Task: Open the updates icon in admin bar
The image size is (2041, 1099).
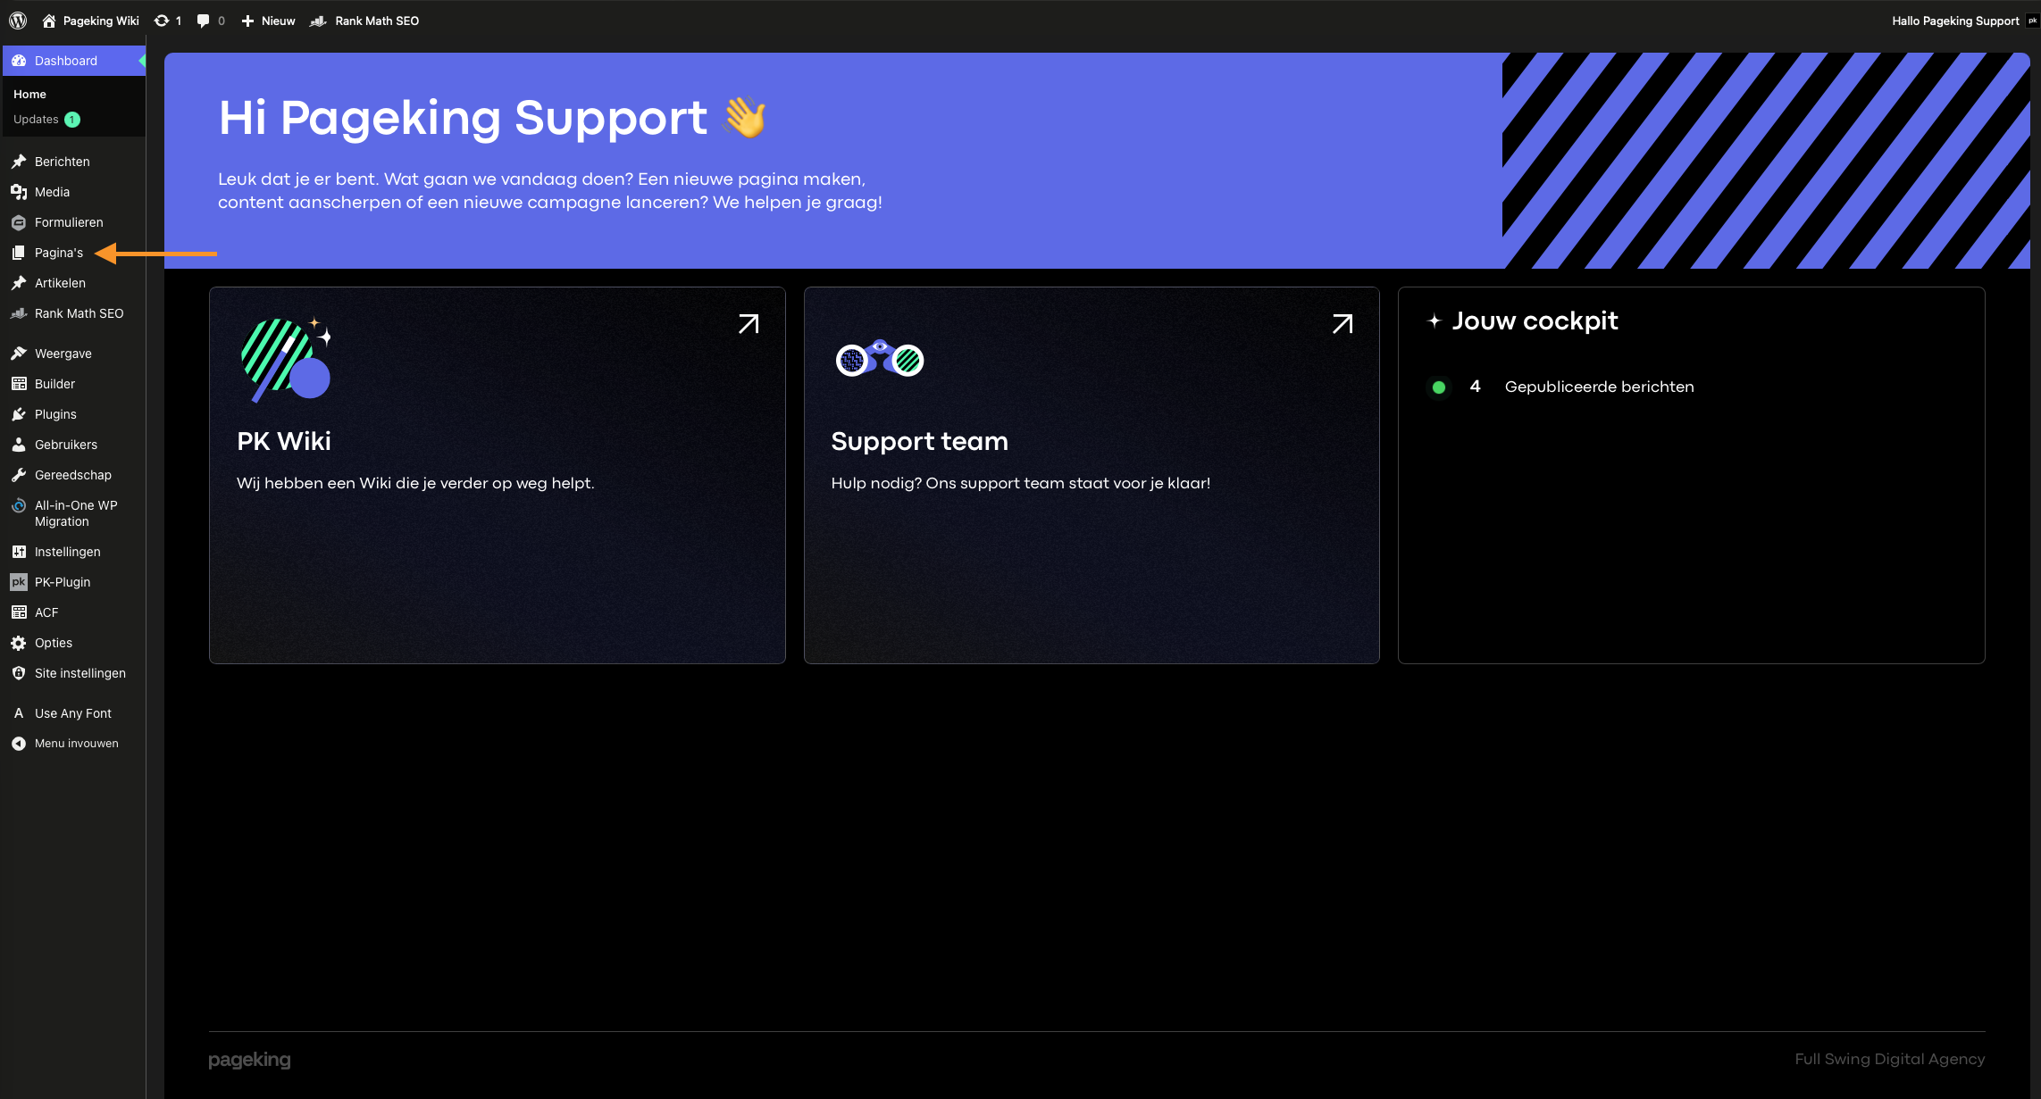Action: (162, 21)
